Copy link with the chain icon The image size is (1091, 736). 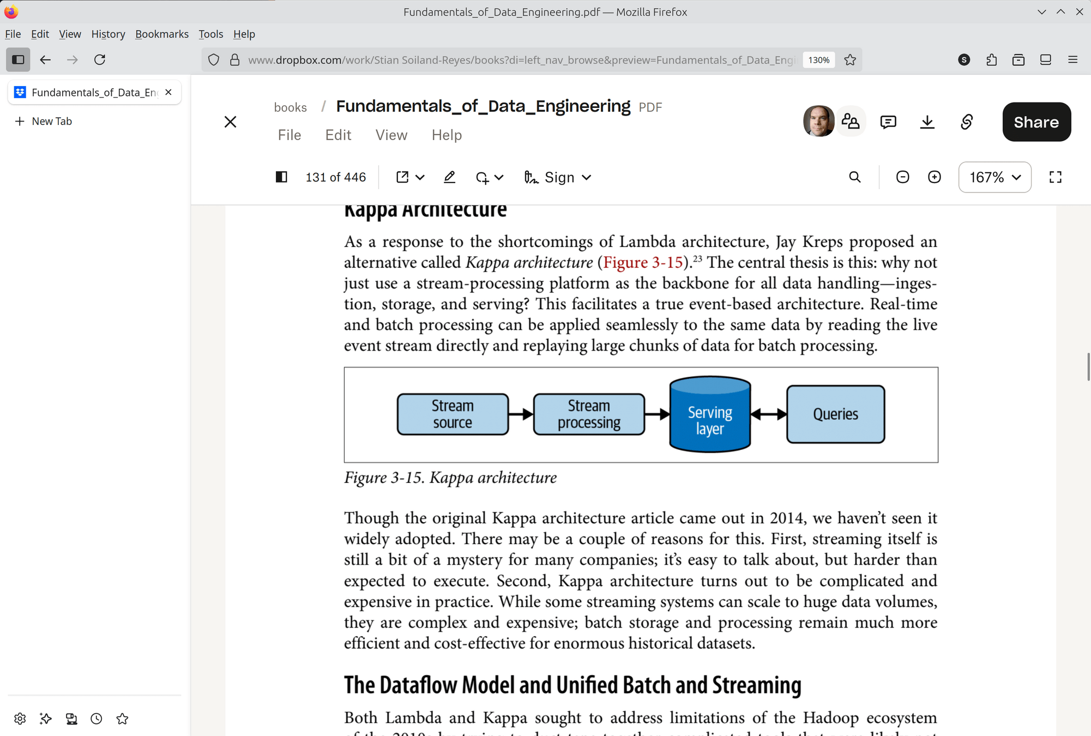966,122
